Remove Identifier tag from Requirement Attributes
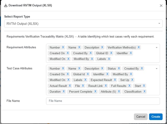Image resolution: width=167 pixels, height=124 pixels. 131,53
